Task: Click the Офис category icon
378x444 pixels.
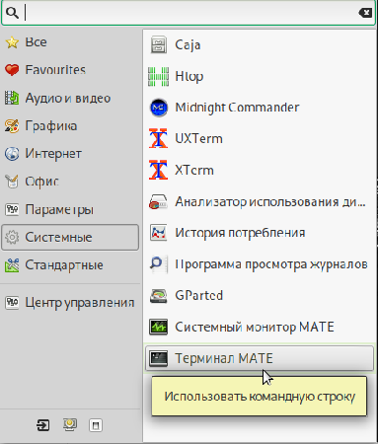Action: coord(12,182)
